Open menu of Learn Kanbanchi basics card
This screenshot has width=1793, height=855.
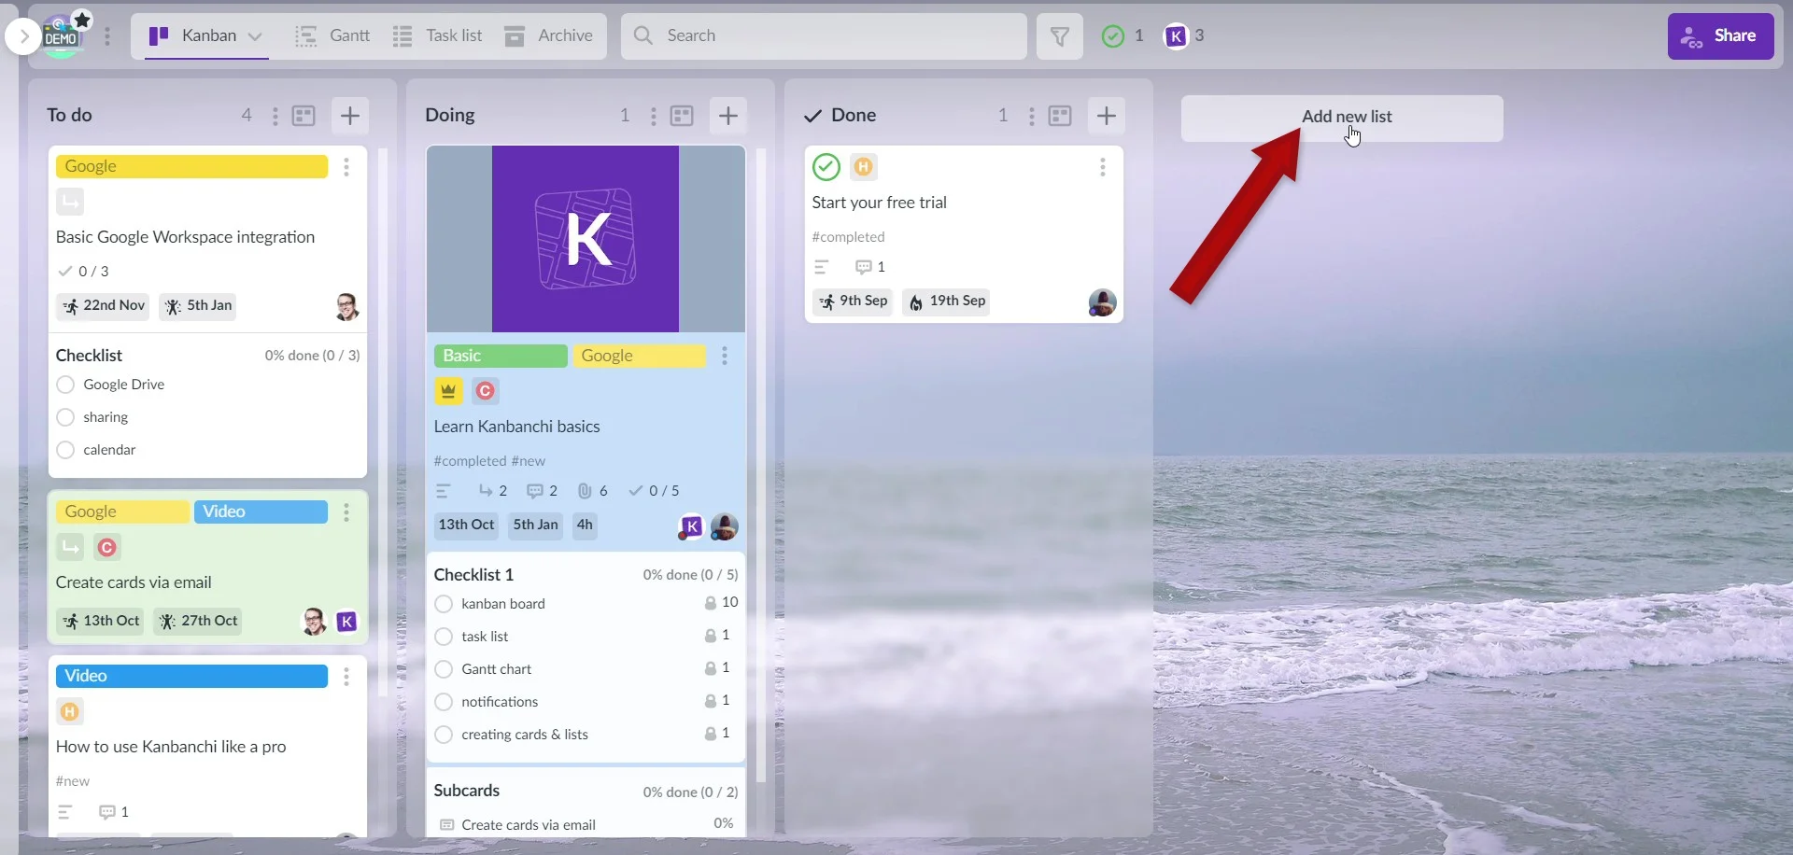[x=725, y=356]
